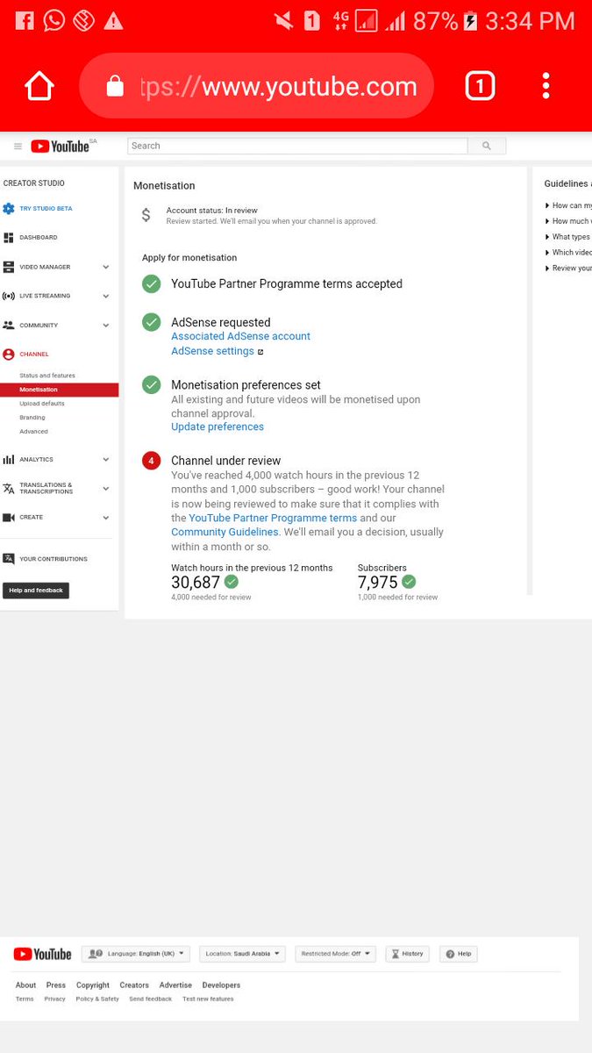Click the Create camera icon

pyautogui.click(x=9, y=518)
